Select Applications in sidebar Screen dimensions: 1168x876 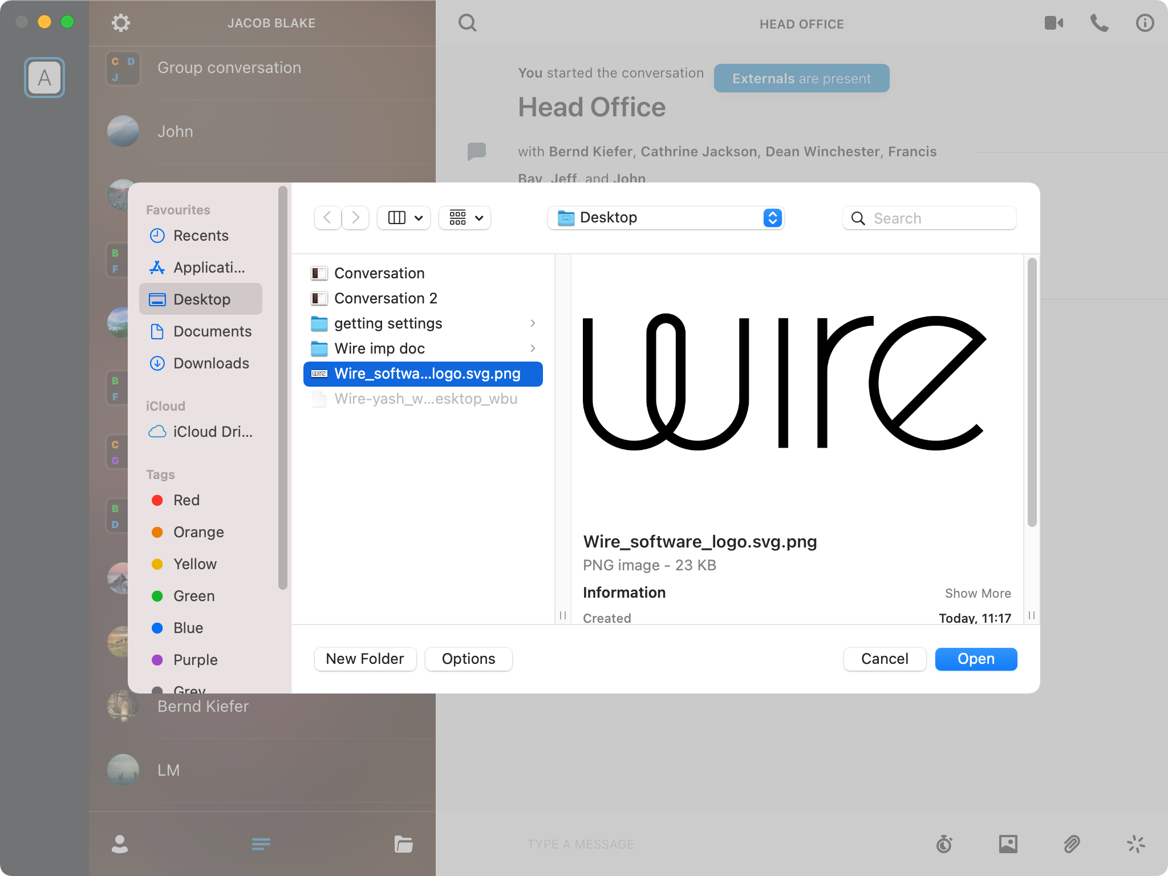coord(201,267)
